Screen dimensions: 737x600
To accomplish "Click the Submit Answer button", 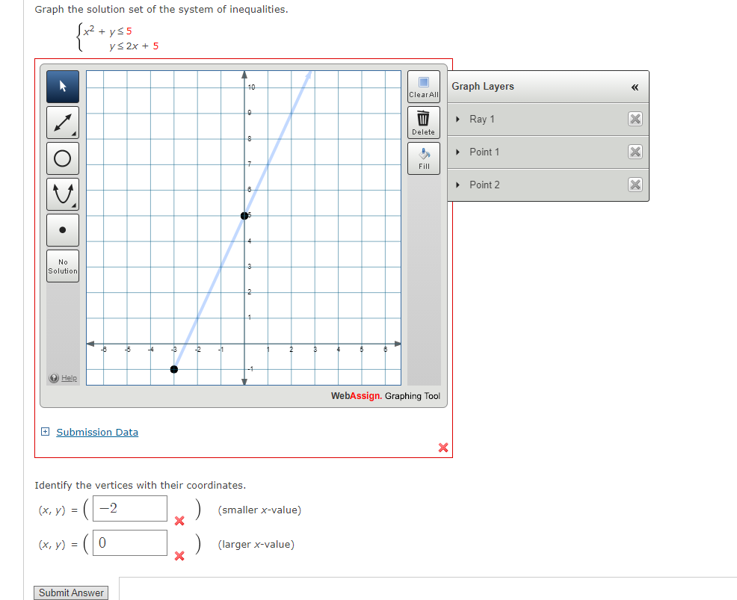I will point(70,592).
